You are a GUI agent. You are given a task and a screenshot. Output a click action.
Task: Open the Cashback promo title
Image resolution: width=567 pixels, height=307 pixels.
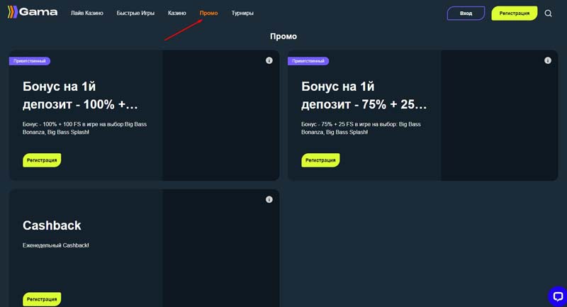coord(52,225)
